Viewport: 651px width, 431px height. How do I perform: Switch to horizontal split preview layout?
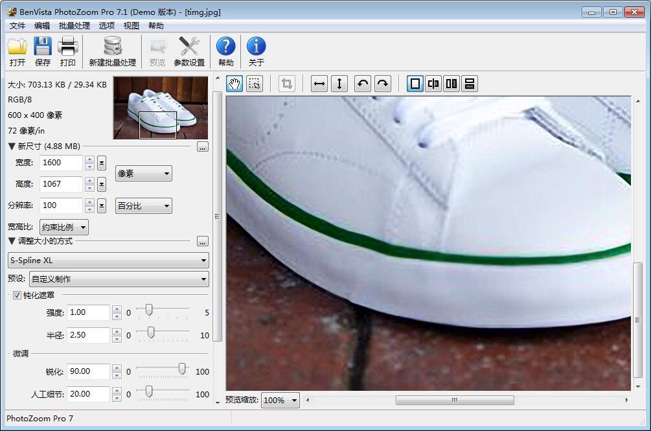pos(470,84)
